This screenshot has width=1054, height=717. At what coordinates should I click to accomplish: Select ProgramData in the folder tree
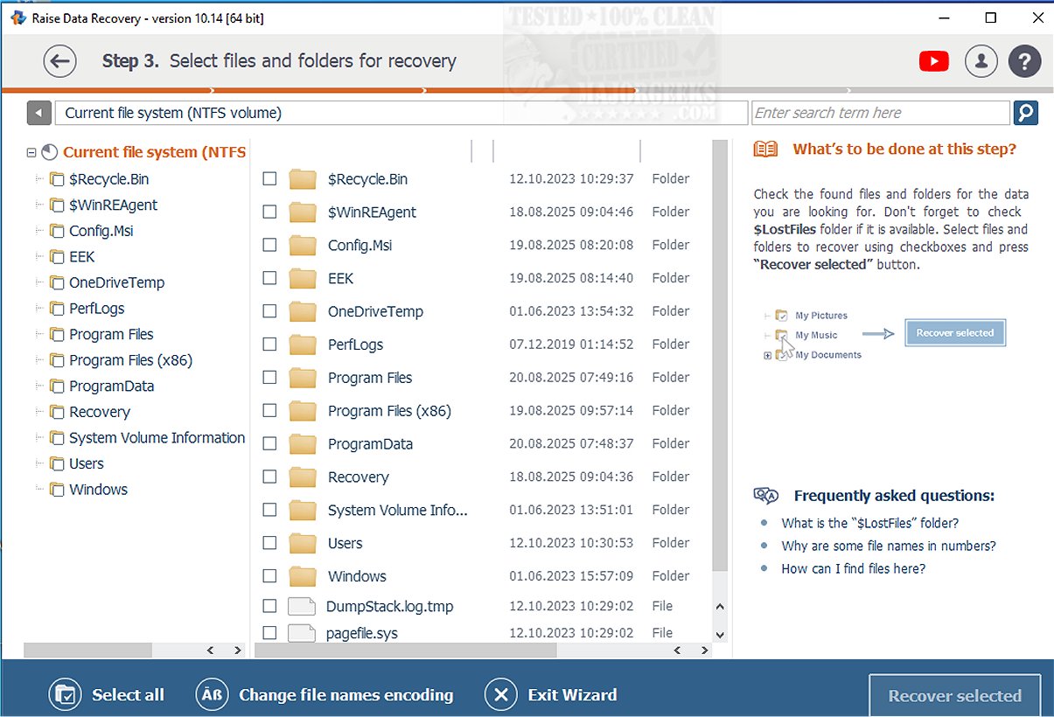tap(112, 386)
